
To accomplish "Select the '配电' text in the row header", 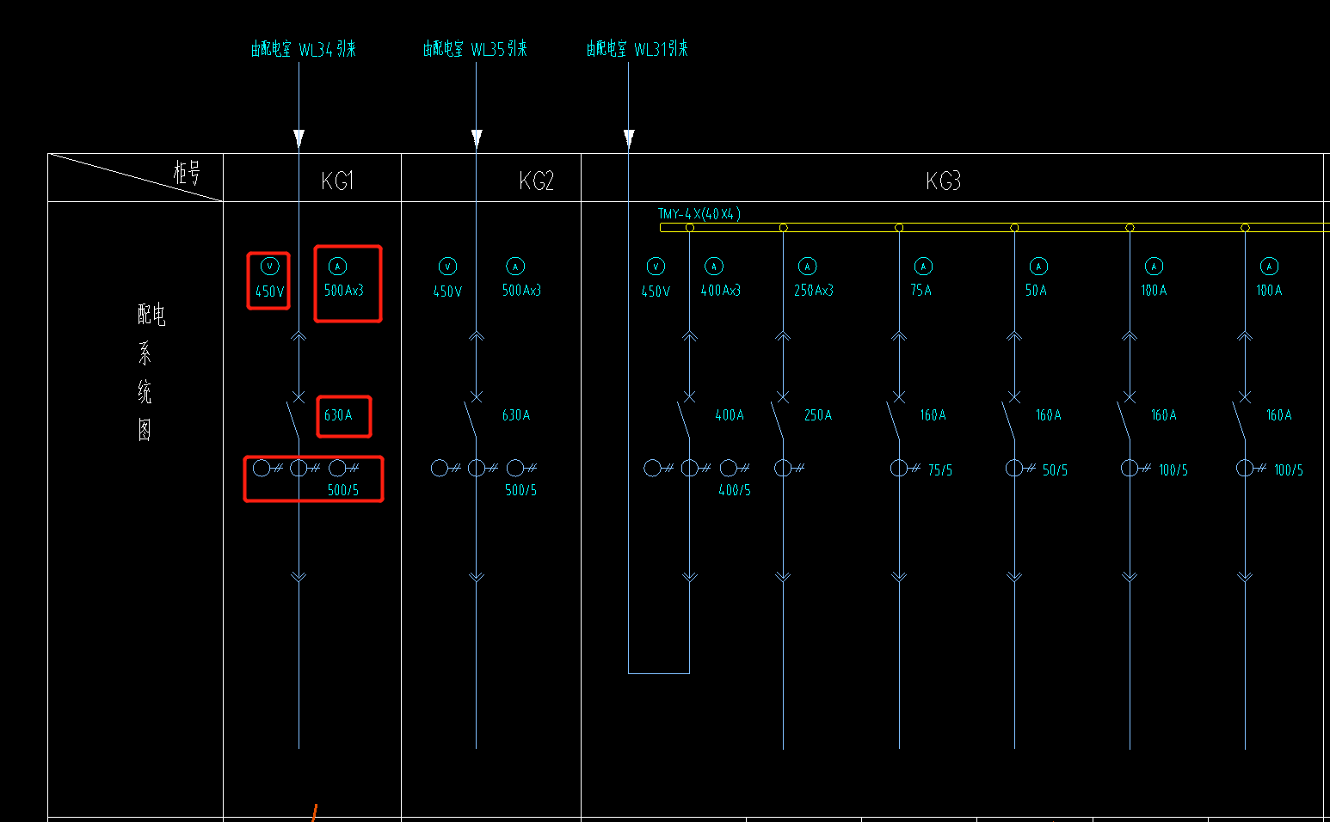I will point(151,315).
